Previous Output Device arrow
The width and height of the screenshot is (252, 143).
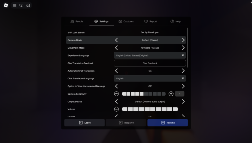click(x=117, y=102)
